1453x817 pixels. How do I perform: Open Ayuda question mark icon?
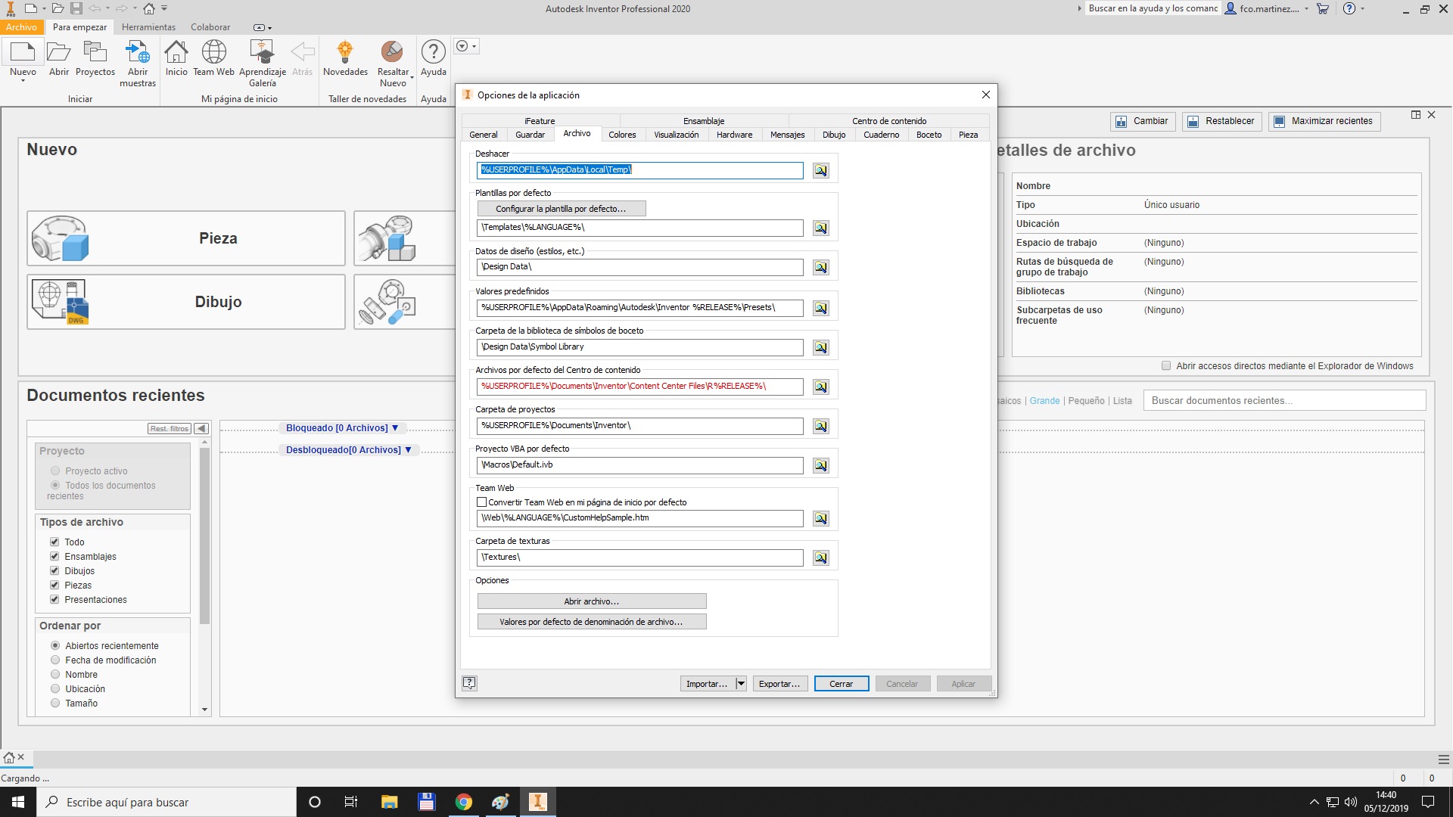click(434, 52)
